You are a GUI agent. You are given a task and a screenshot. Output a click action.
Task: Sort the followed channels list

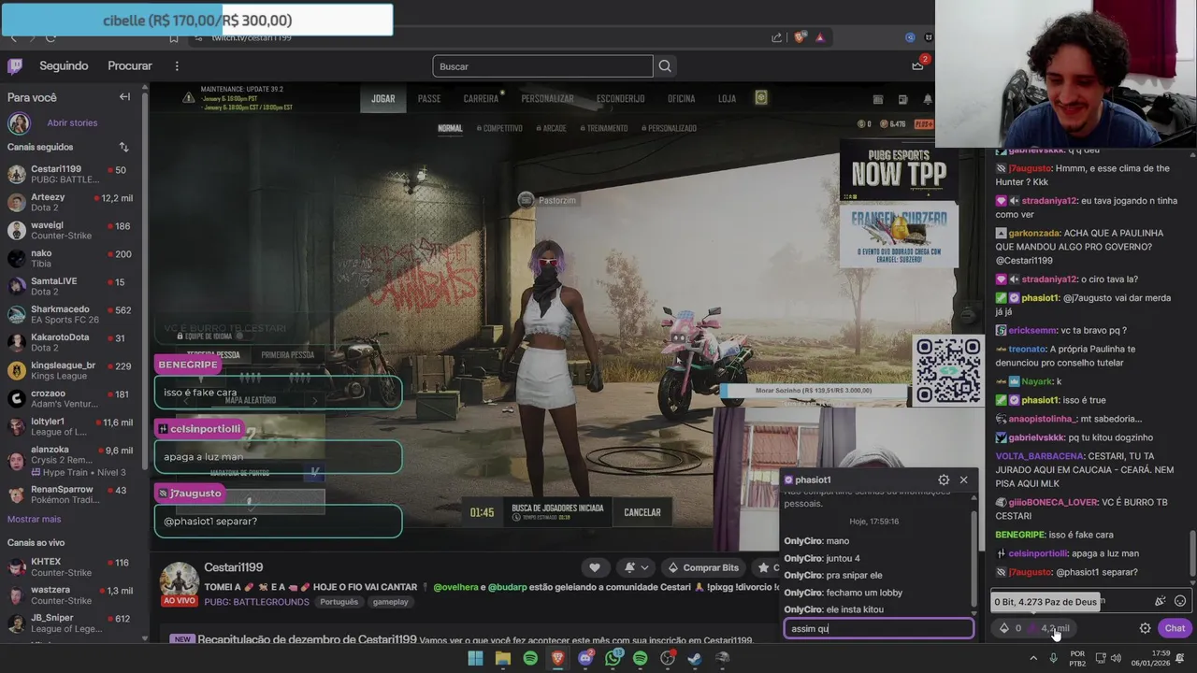point(123,147)
